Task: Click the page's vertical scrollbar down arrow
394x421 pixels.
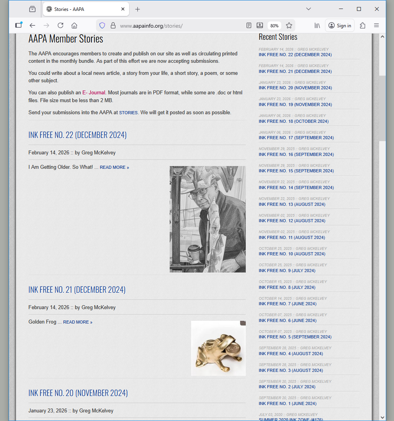Action: point(382,417)
